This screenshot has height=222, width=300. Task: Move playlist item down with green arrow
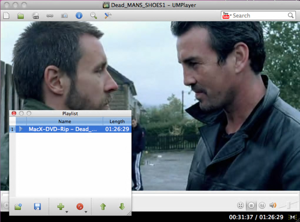[x=122, y=206]
